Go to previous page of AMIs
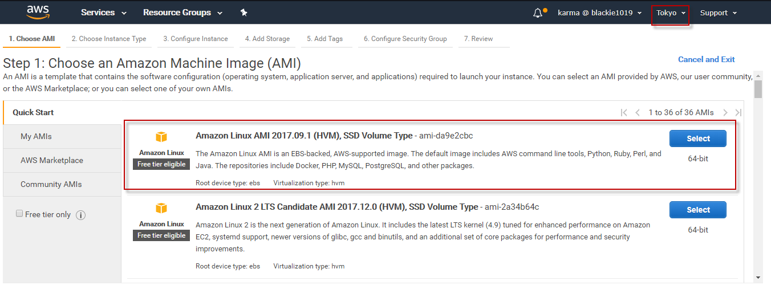Screen dimensions: 771x285 [x=638, y=113]
